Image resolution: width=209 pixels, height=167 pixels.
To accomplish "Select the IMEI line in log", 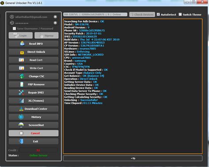I will click(x=80, y=37).
